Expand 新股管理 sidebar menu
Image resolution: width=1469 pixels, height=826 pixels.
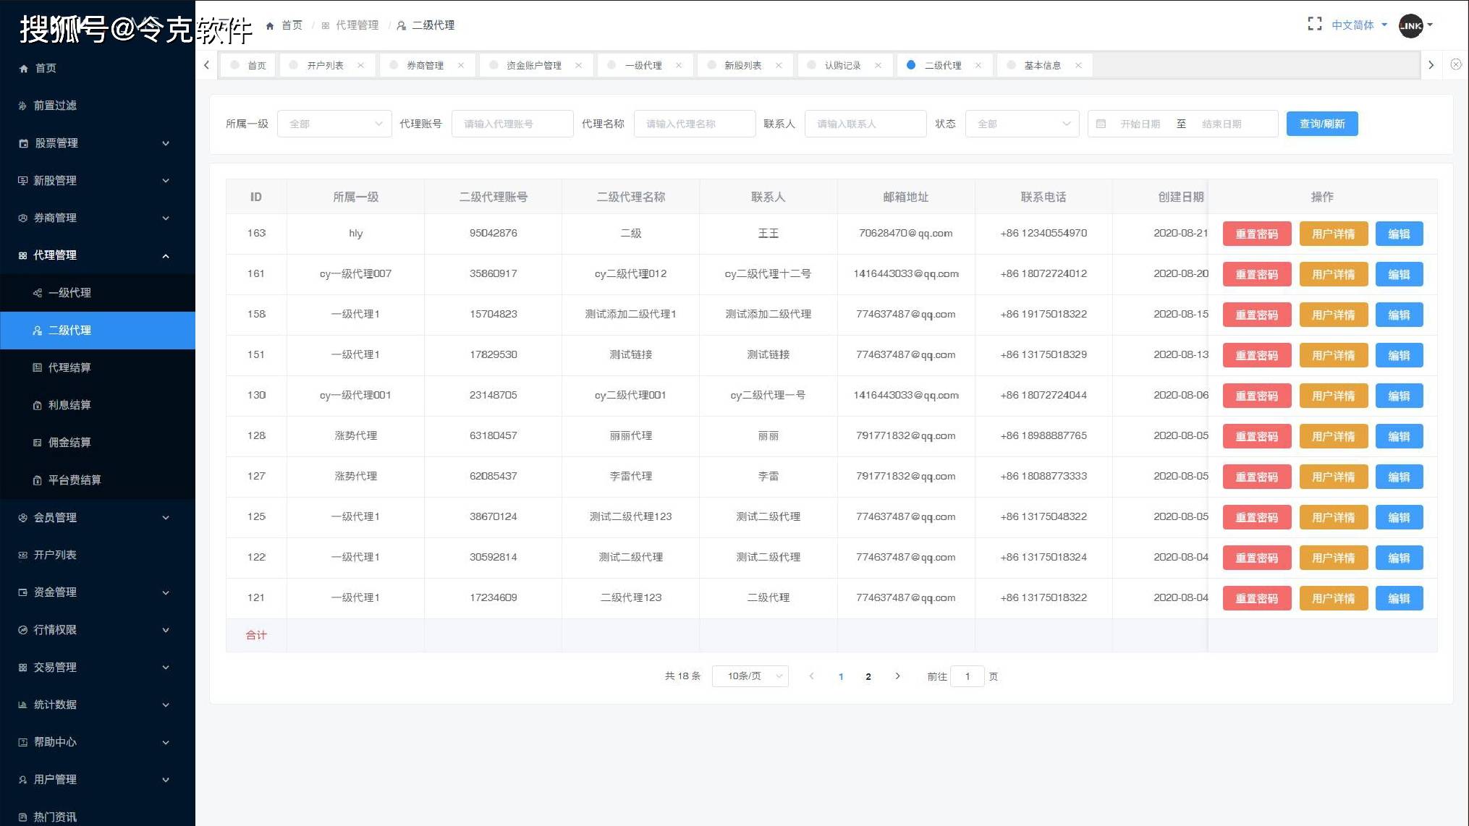(98, 181)
